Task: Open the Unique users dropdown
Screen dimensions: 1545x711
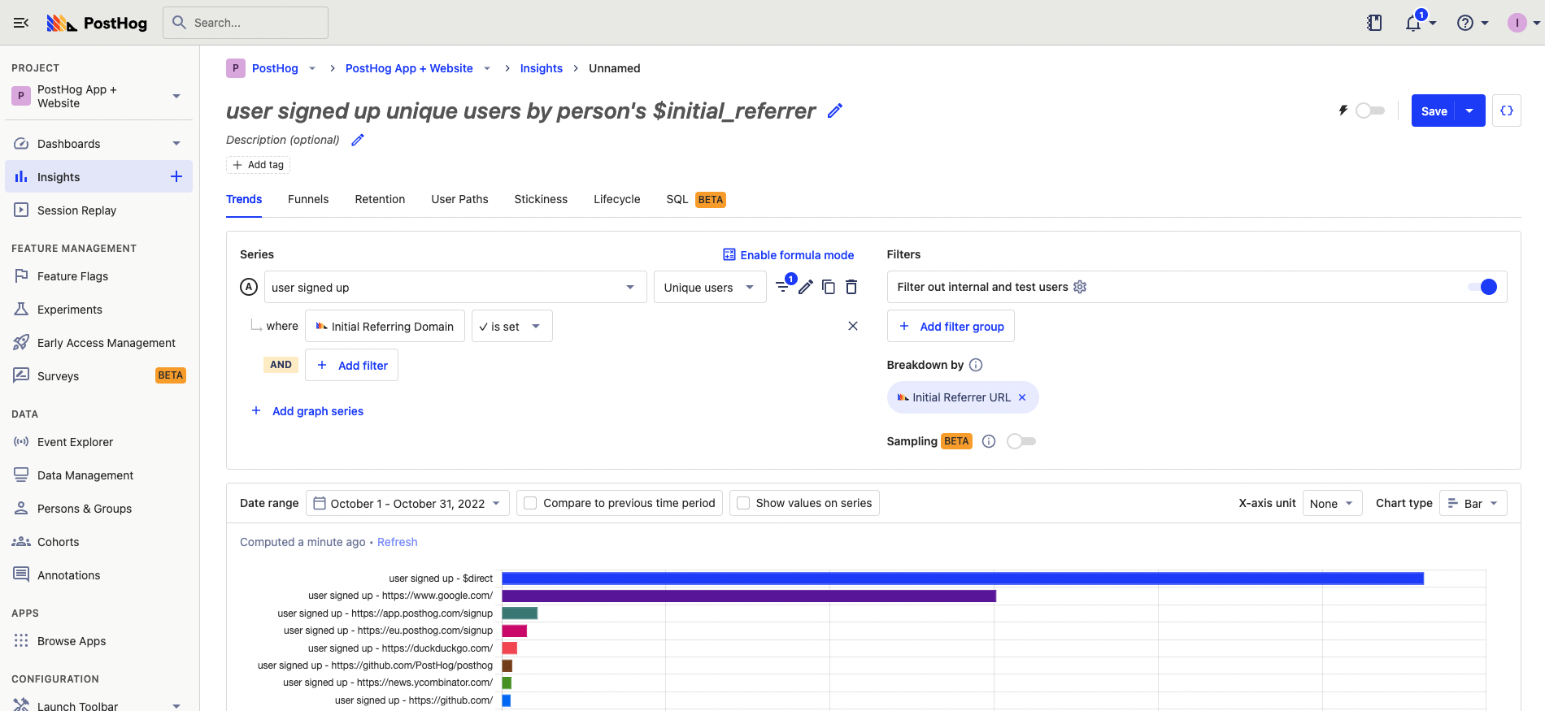Action: click(x=709, y=288)
